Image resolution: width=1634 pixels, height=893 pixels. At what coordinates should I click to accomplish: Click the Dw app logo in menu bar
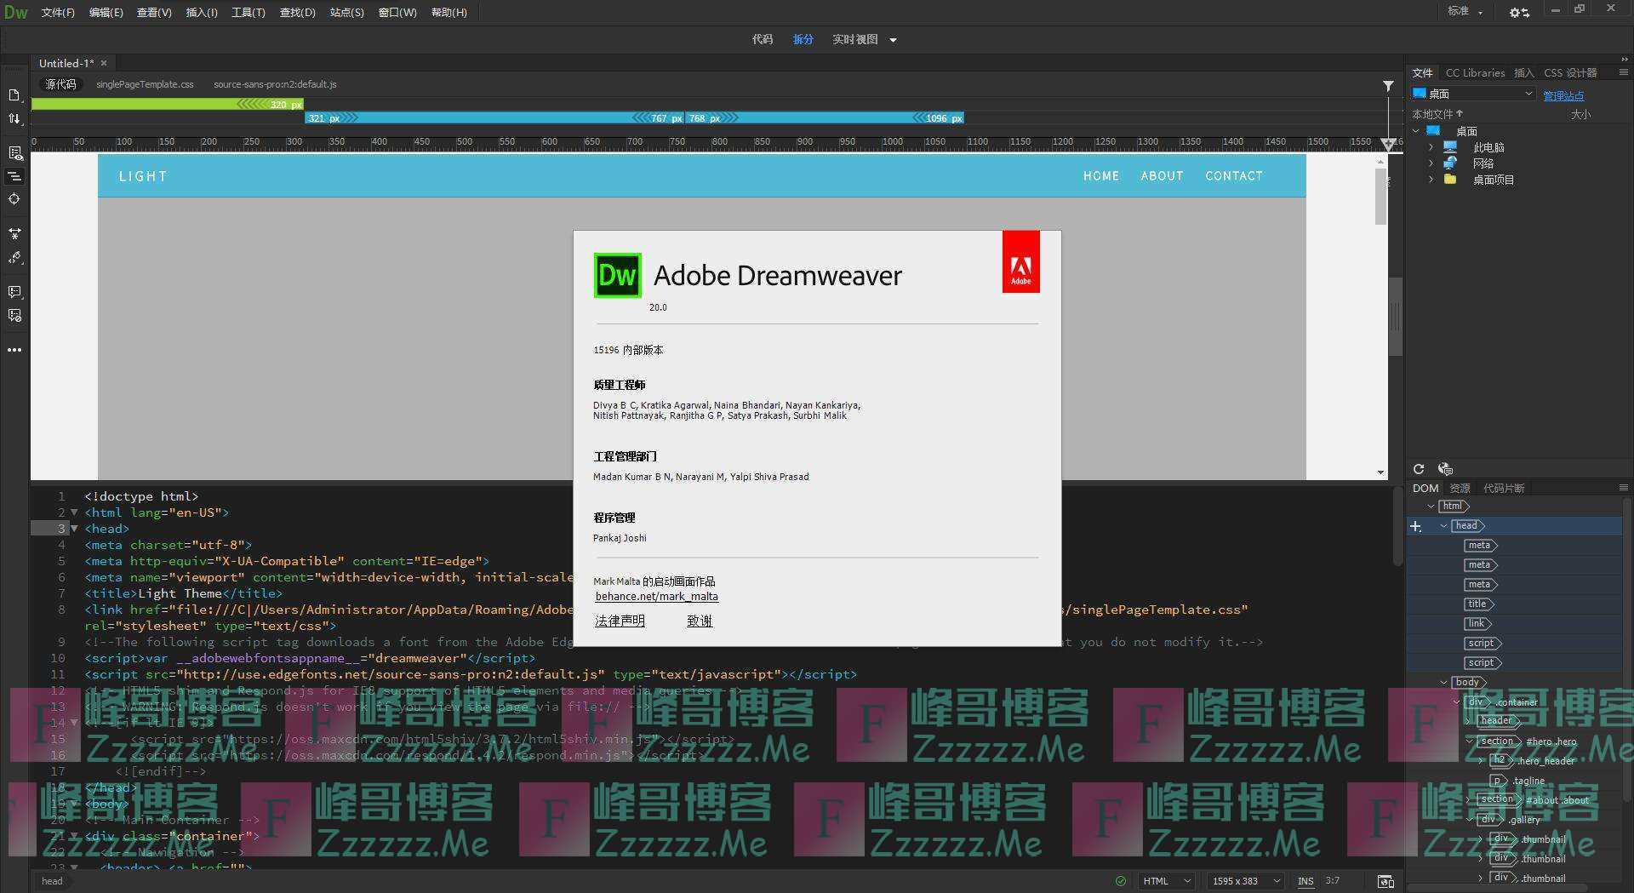(x=16, y=12)
